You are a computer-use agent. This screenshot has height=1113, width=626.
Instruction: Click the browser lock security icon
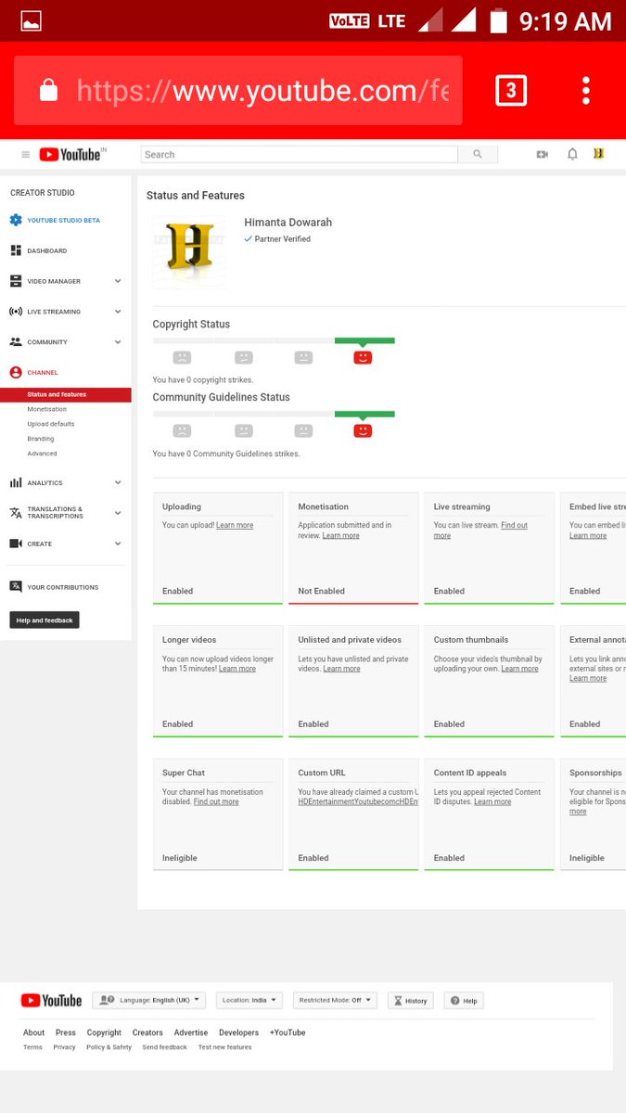point(48,90)
